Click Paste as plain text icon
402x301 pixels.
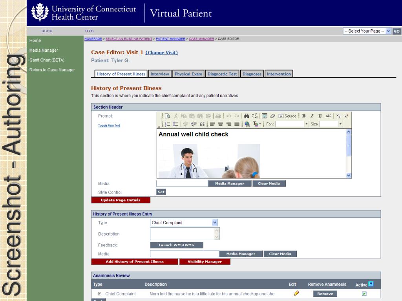200,116
